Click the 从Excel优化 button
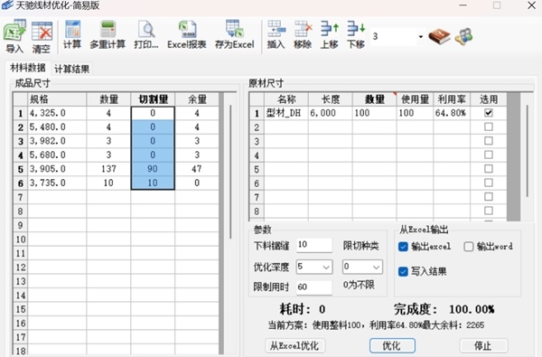This screenshot has height=357, width=542. coord(294,345)
